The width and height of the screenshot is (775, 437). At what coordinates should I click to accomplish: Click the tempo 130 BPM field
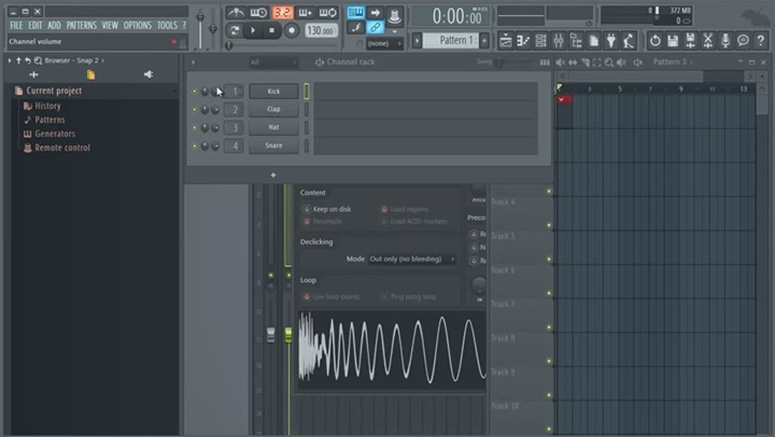pos(321,30)
